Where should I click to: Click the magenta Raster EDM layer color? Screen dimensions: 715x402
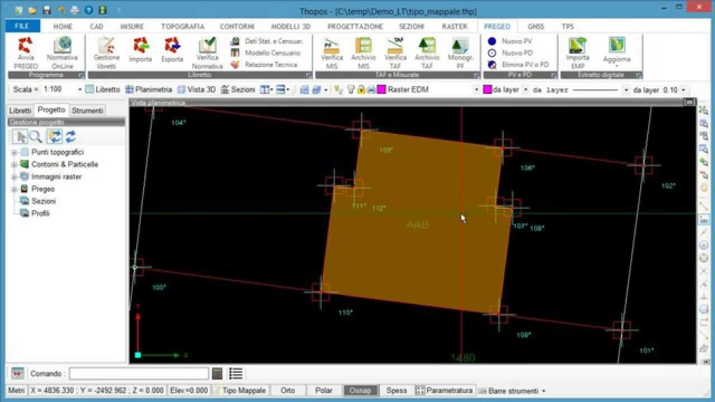pyautogui.click(x=382, y=89)
